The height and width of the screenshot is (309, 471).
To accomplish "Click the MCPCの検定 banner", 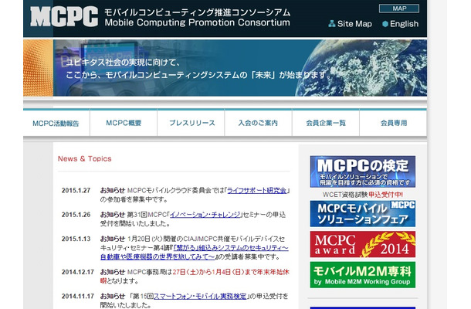I will 363,171.
